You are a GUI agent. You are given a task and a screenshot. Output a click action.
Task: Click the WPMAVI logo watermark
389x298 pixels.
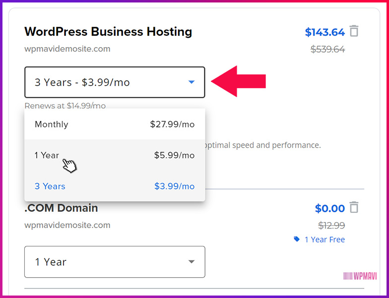click(360, 276)
